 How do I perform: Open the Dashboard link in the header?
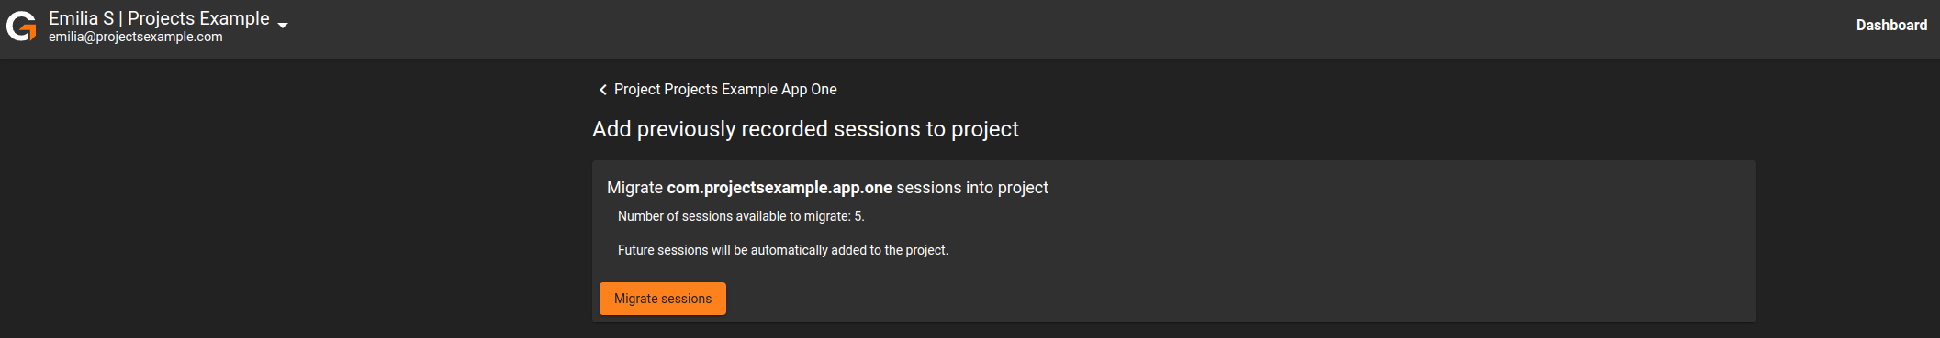[1891, 26]
